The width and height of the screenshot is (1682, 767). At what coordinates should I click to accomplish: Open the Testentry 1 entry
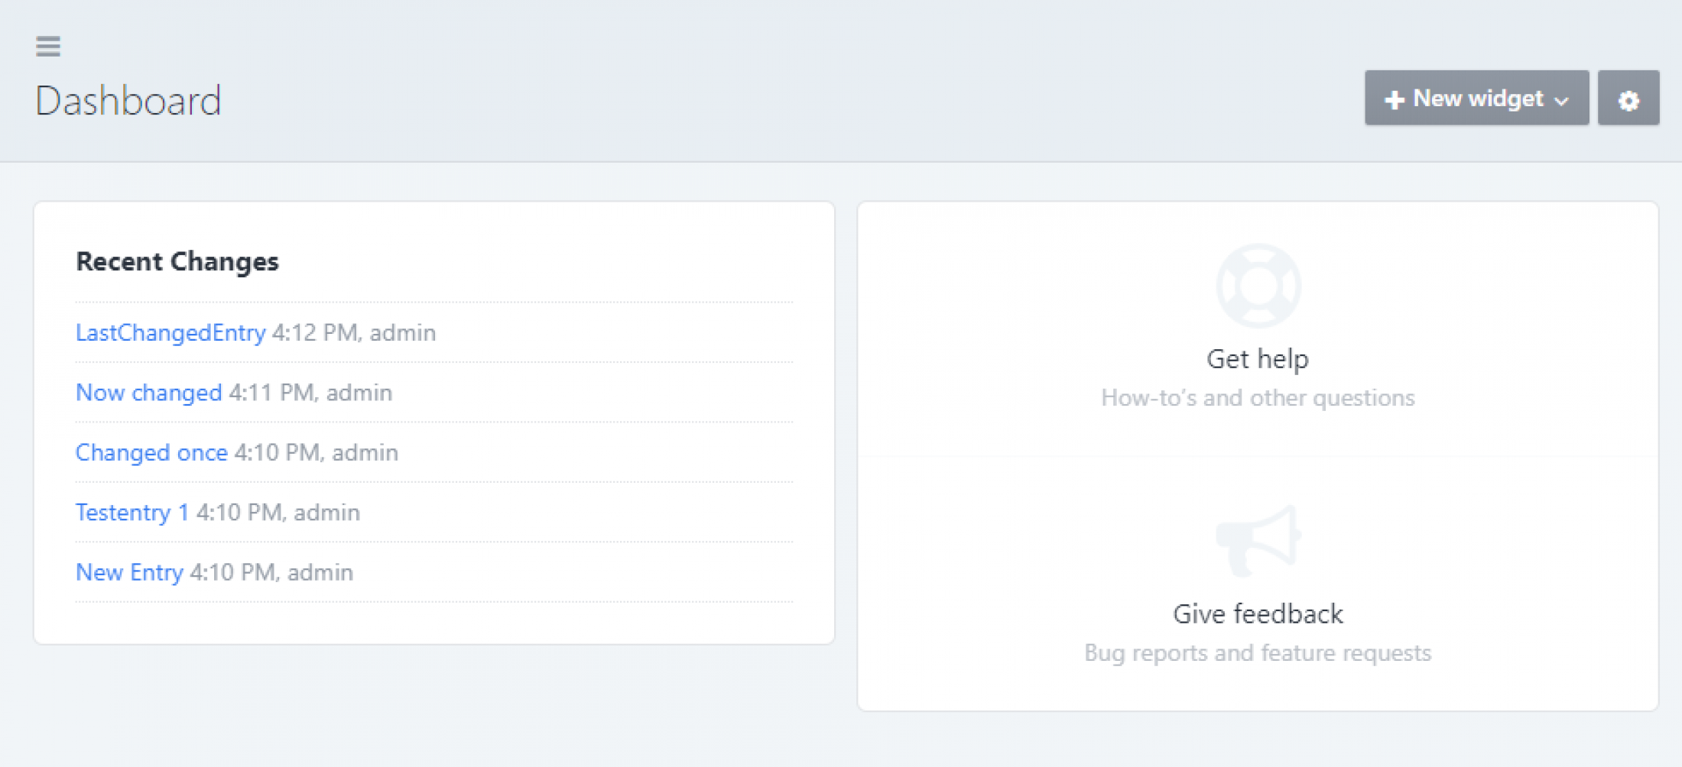pyautogui.click(x=132, y=513)
